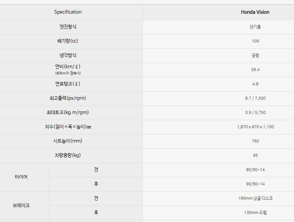Click the Honda Vision column header
Screen dimensions: 294x222
[x=255, y=12]
